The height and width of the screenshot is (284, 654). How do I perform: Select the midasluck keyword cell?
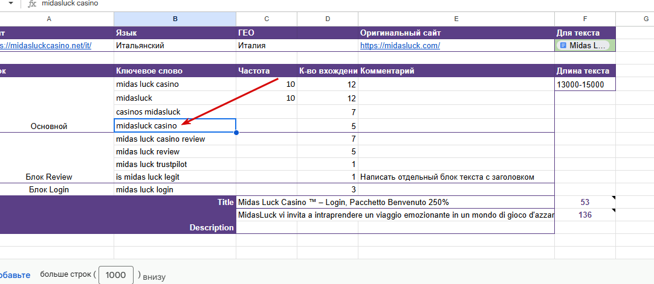click(x=175, y=98)
